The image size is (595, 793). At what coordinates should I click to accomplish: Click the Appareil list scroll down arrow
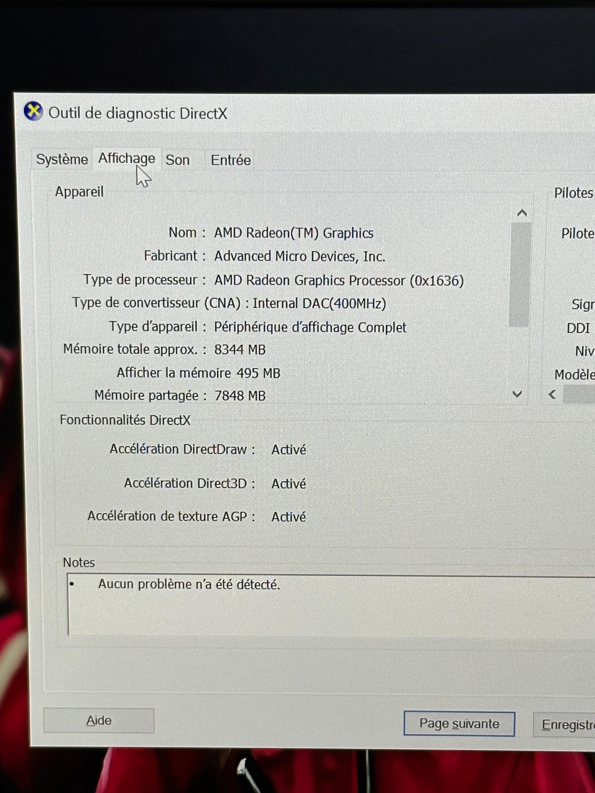click(517, 394)
